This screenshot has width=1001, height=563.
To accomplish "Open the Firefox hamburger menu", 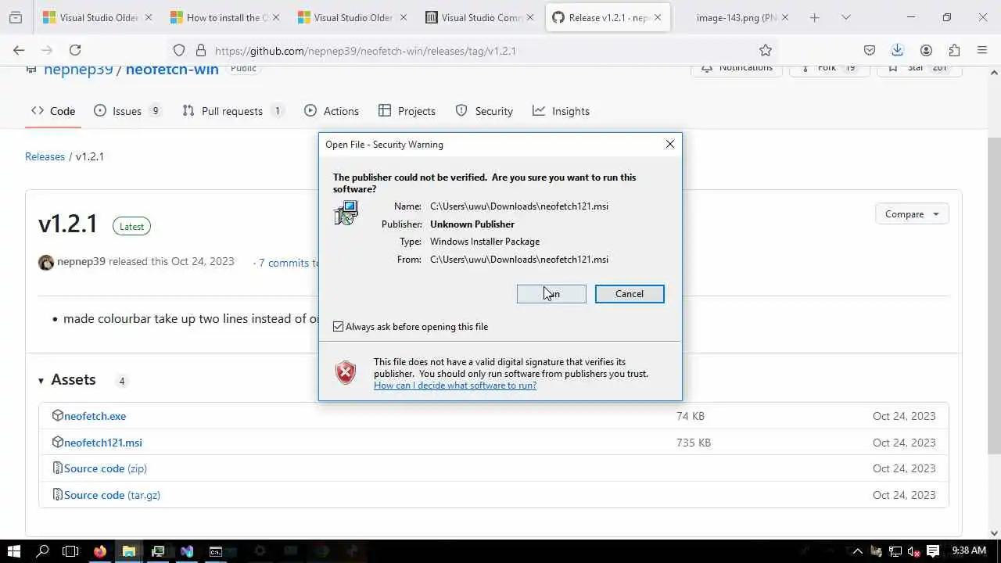I will [982, 50].
